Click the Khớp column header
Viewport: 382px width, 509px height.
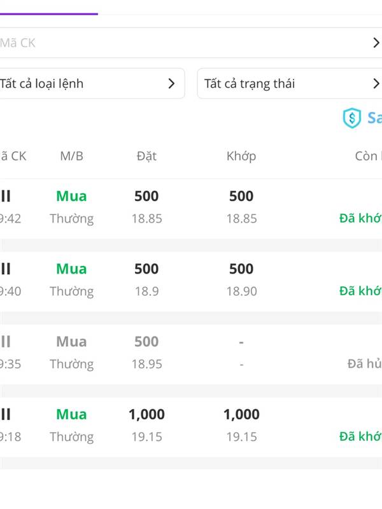pos(241,156)
